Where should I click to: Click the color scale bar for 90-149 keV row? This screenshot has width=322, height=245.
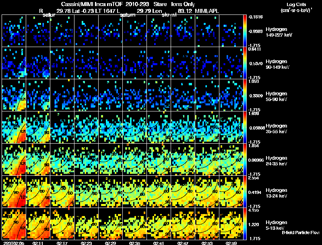245,63
